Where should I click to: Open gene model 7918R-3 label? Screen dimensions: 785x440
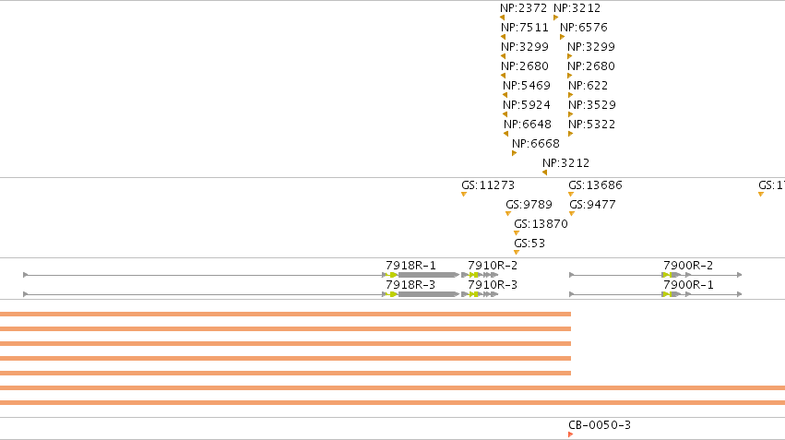[x=410, y=285]
